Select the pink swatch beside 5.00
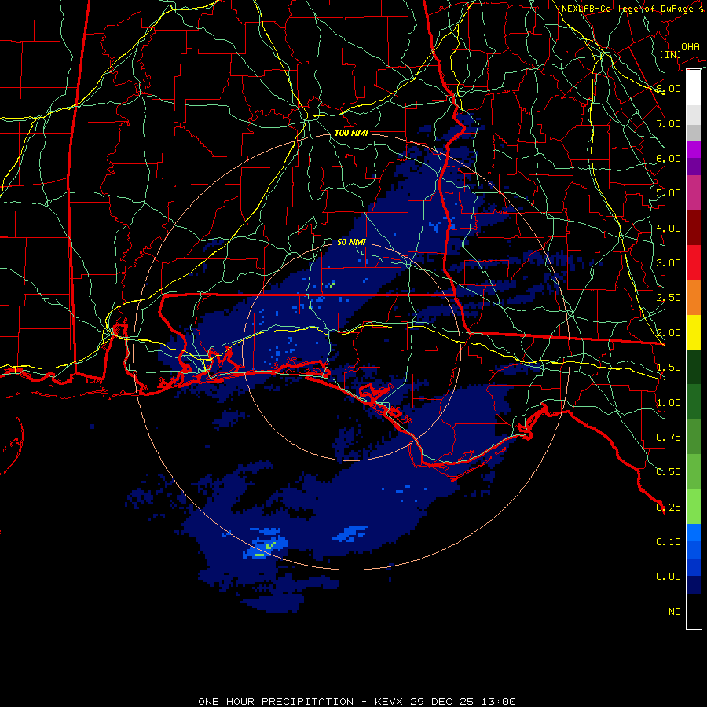This screenshot has width=707, height=707. [x=694, y=193]
